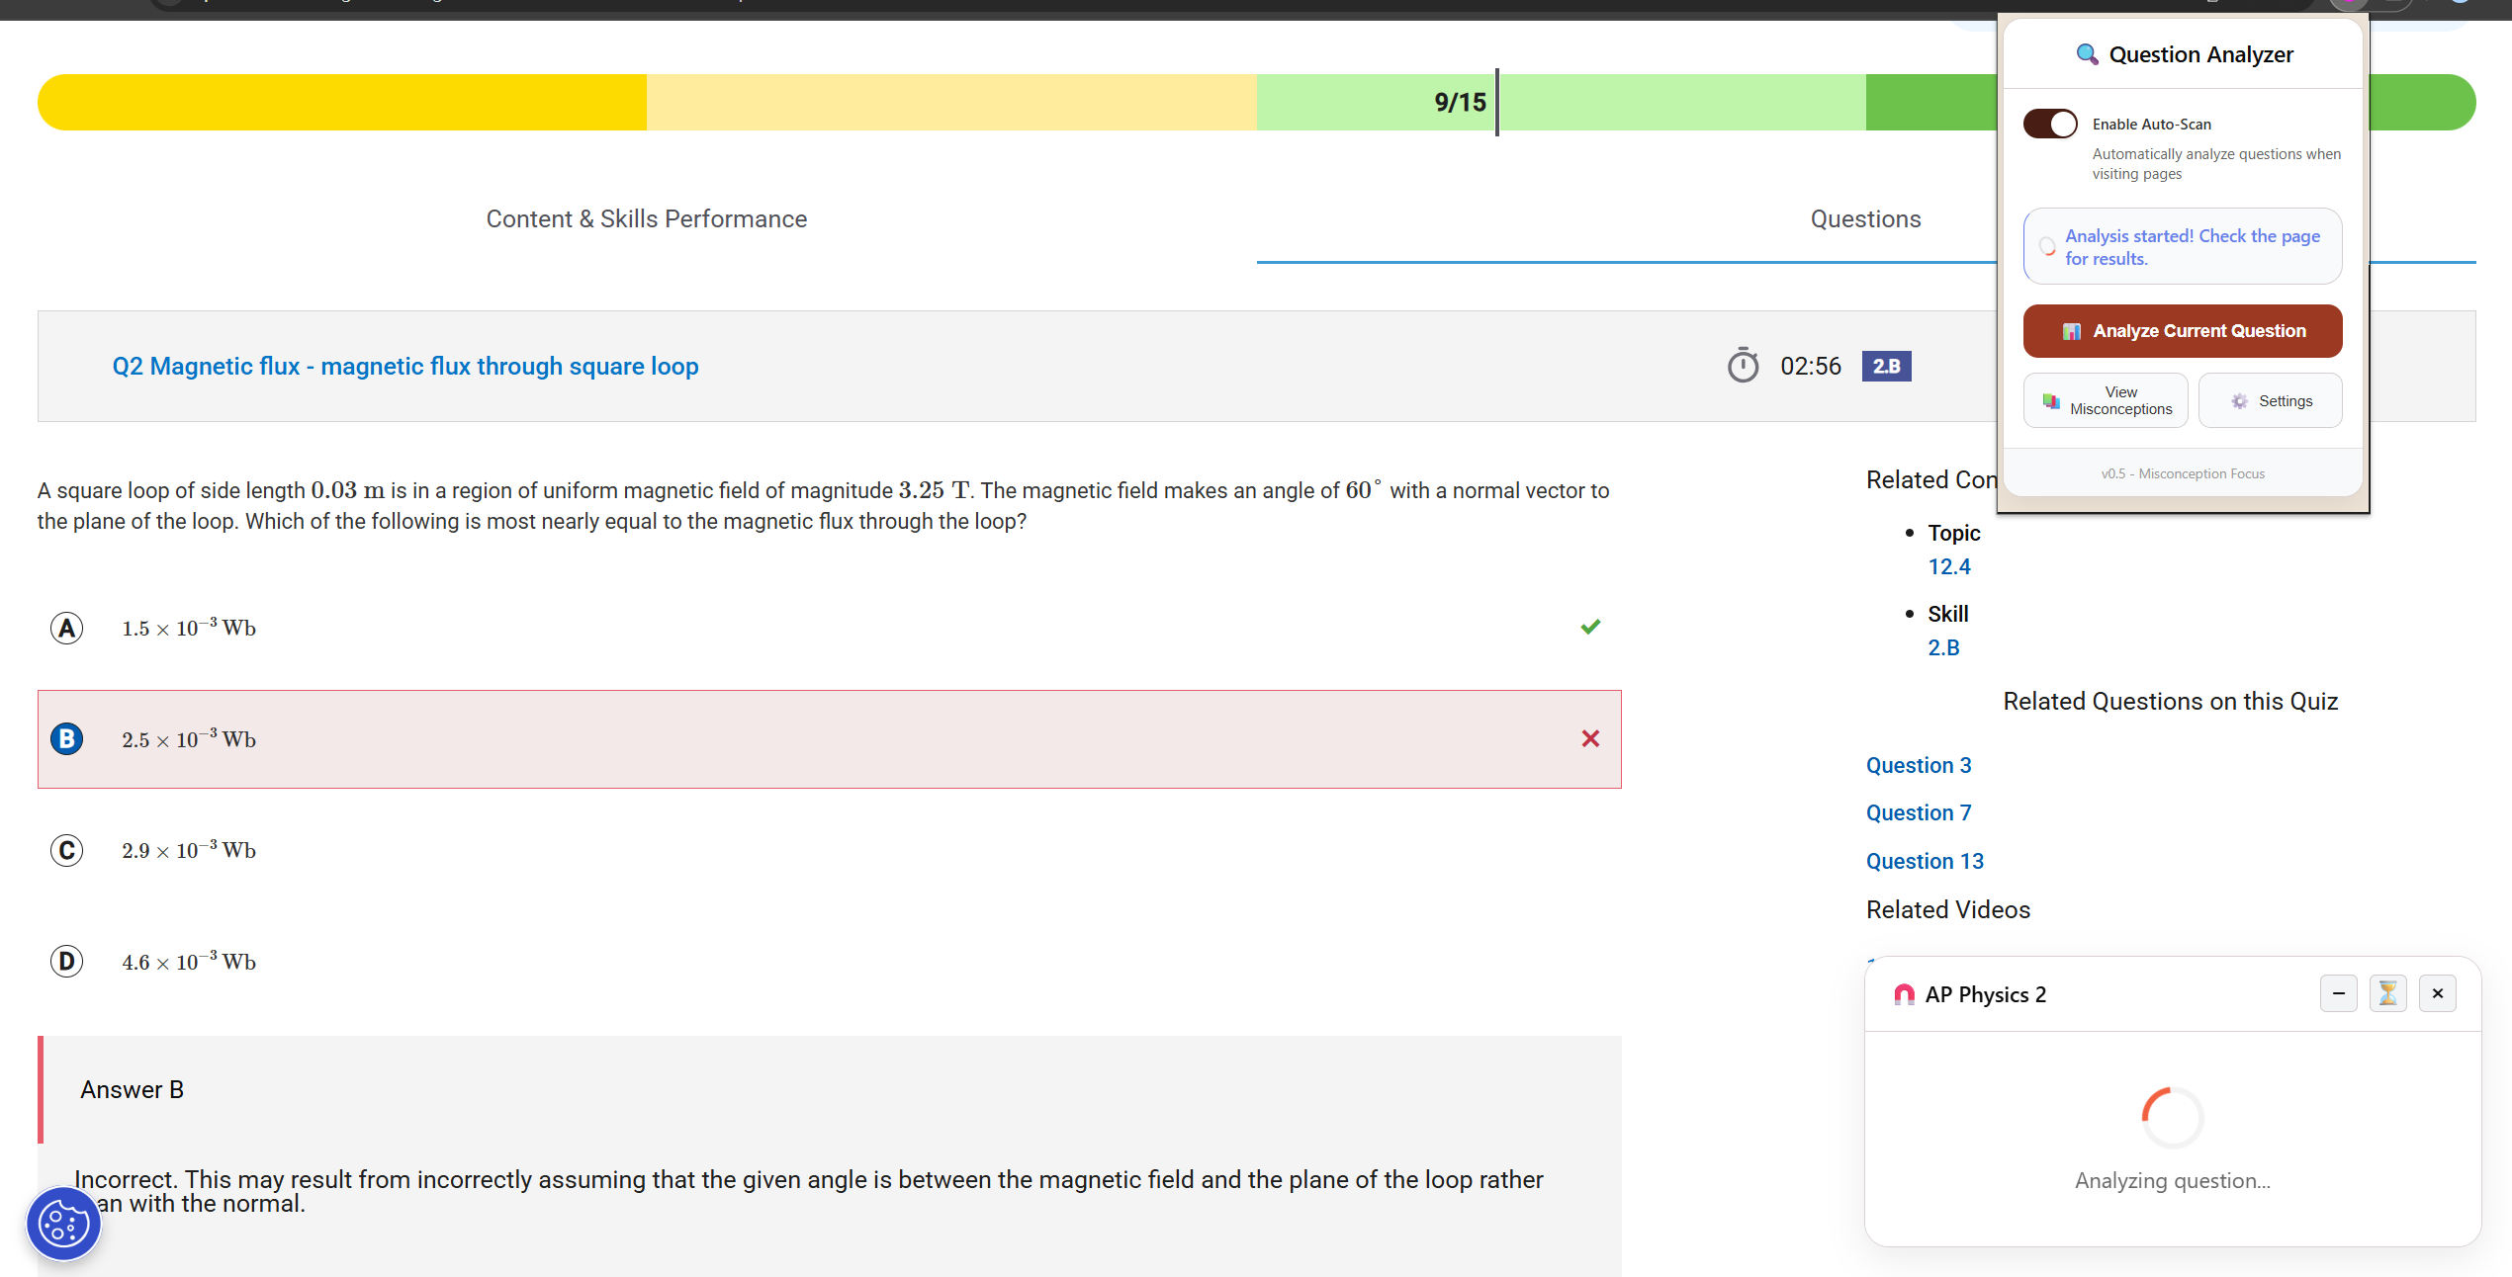Click the 2.B skill badge in question header
This screenshot has width=2512, height=1277.
[x=1886, y=366]
